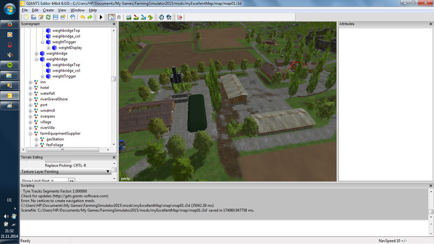Click the persp label in the viewport
This screenshot has width=434, height=244.
125,179
